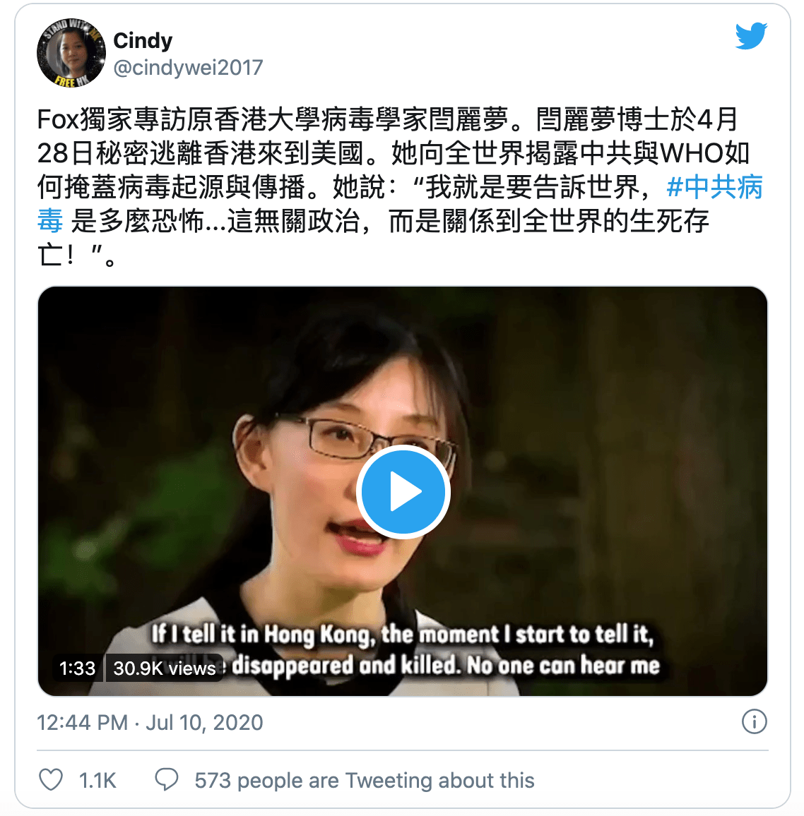Viewport: 804px width, 816px height.
Task: Open Cindy's profile avatar
Action: [x=71, y=52]
